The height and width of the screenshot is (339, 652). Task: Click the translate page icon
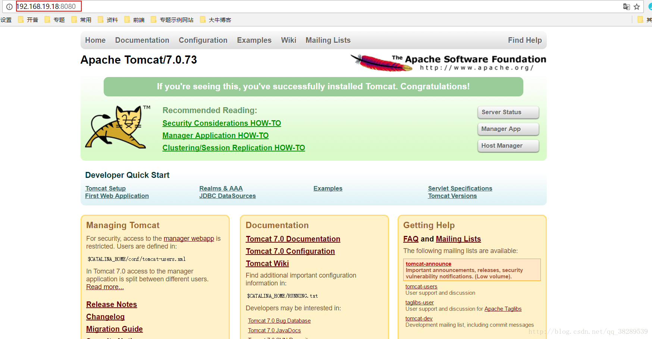(x=626, y=7)
